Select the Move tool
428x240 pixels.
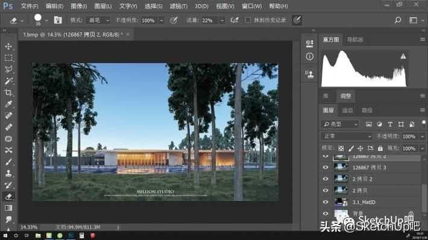pos(8,46)
